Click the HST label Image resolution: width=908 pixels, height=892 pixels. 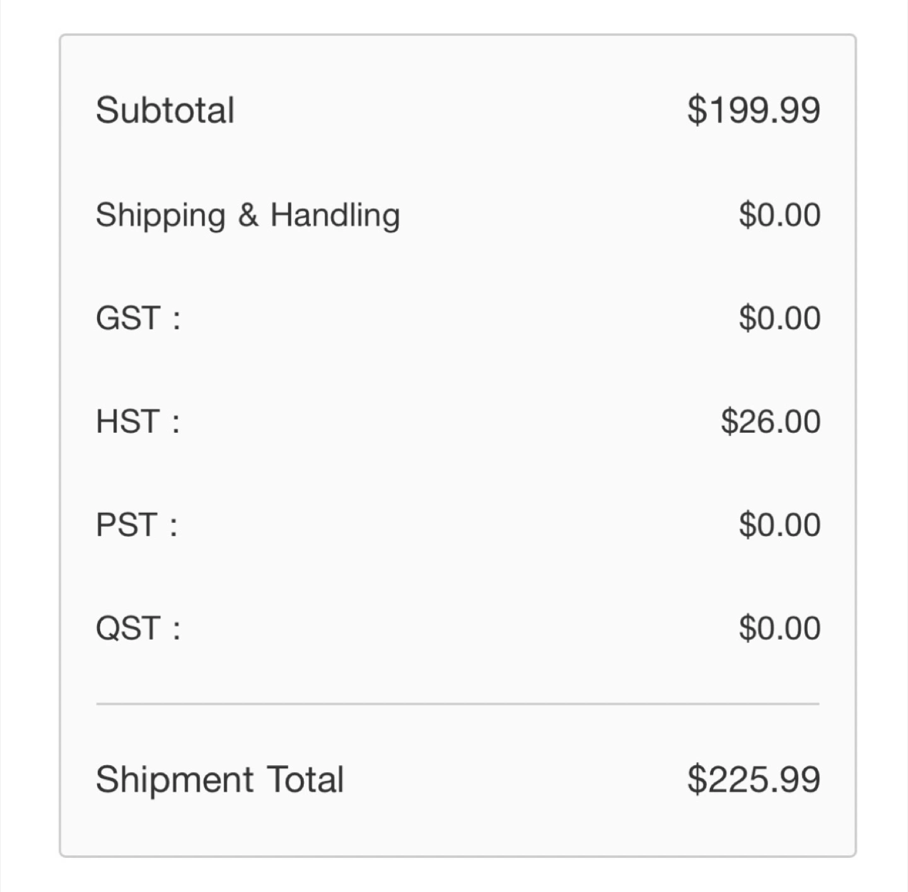point(128,421)
